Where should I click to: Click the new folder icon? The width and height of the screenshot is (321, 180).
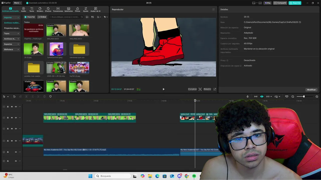coord(87,17)
